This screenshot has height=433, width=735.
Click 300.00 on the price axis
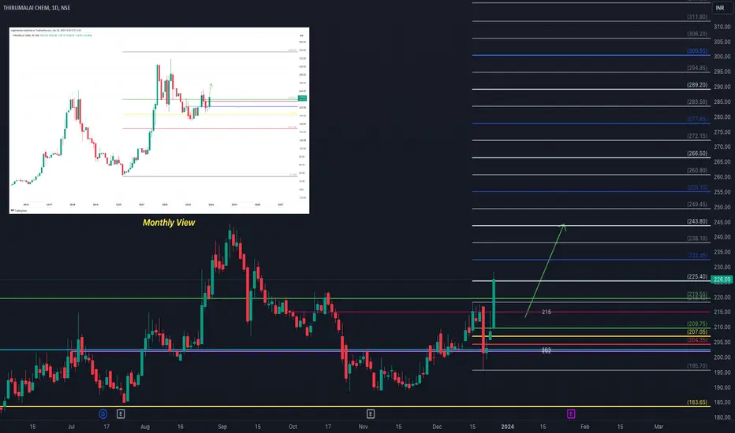point(722,57)
